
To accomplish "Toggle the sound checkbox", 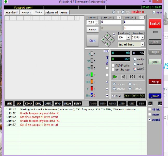I will click(150, 119).
